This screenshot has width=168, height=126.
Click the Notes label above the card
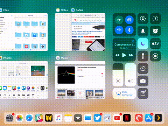[x=64, y=10]
